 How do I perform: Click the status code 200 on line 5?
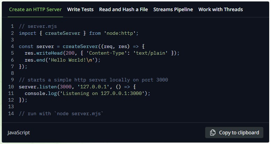(70, 53)
